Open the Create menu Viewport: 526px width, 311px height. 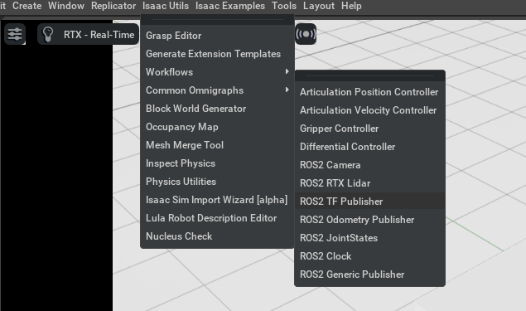(x=27, y=6)
